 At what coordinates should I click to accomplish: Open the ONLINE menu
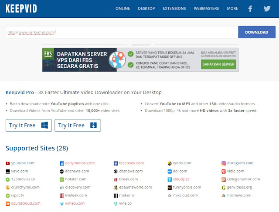[123, 9]
